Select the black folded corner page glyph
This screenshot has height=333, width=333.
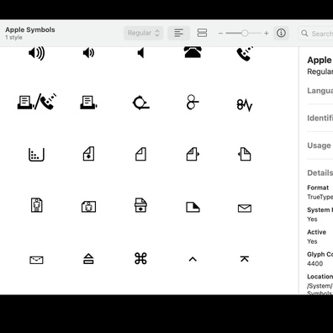pos(193,207)
